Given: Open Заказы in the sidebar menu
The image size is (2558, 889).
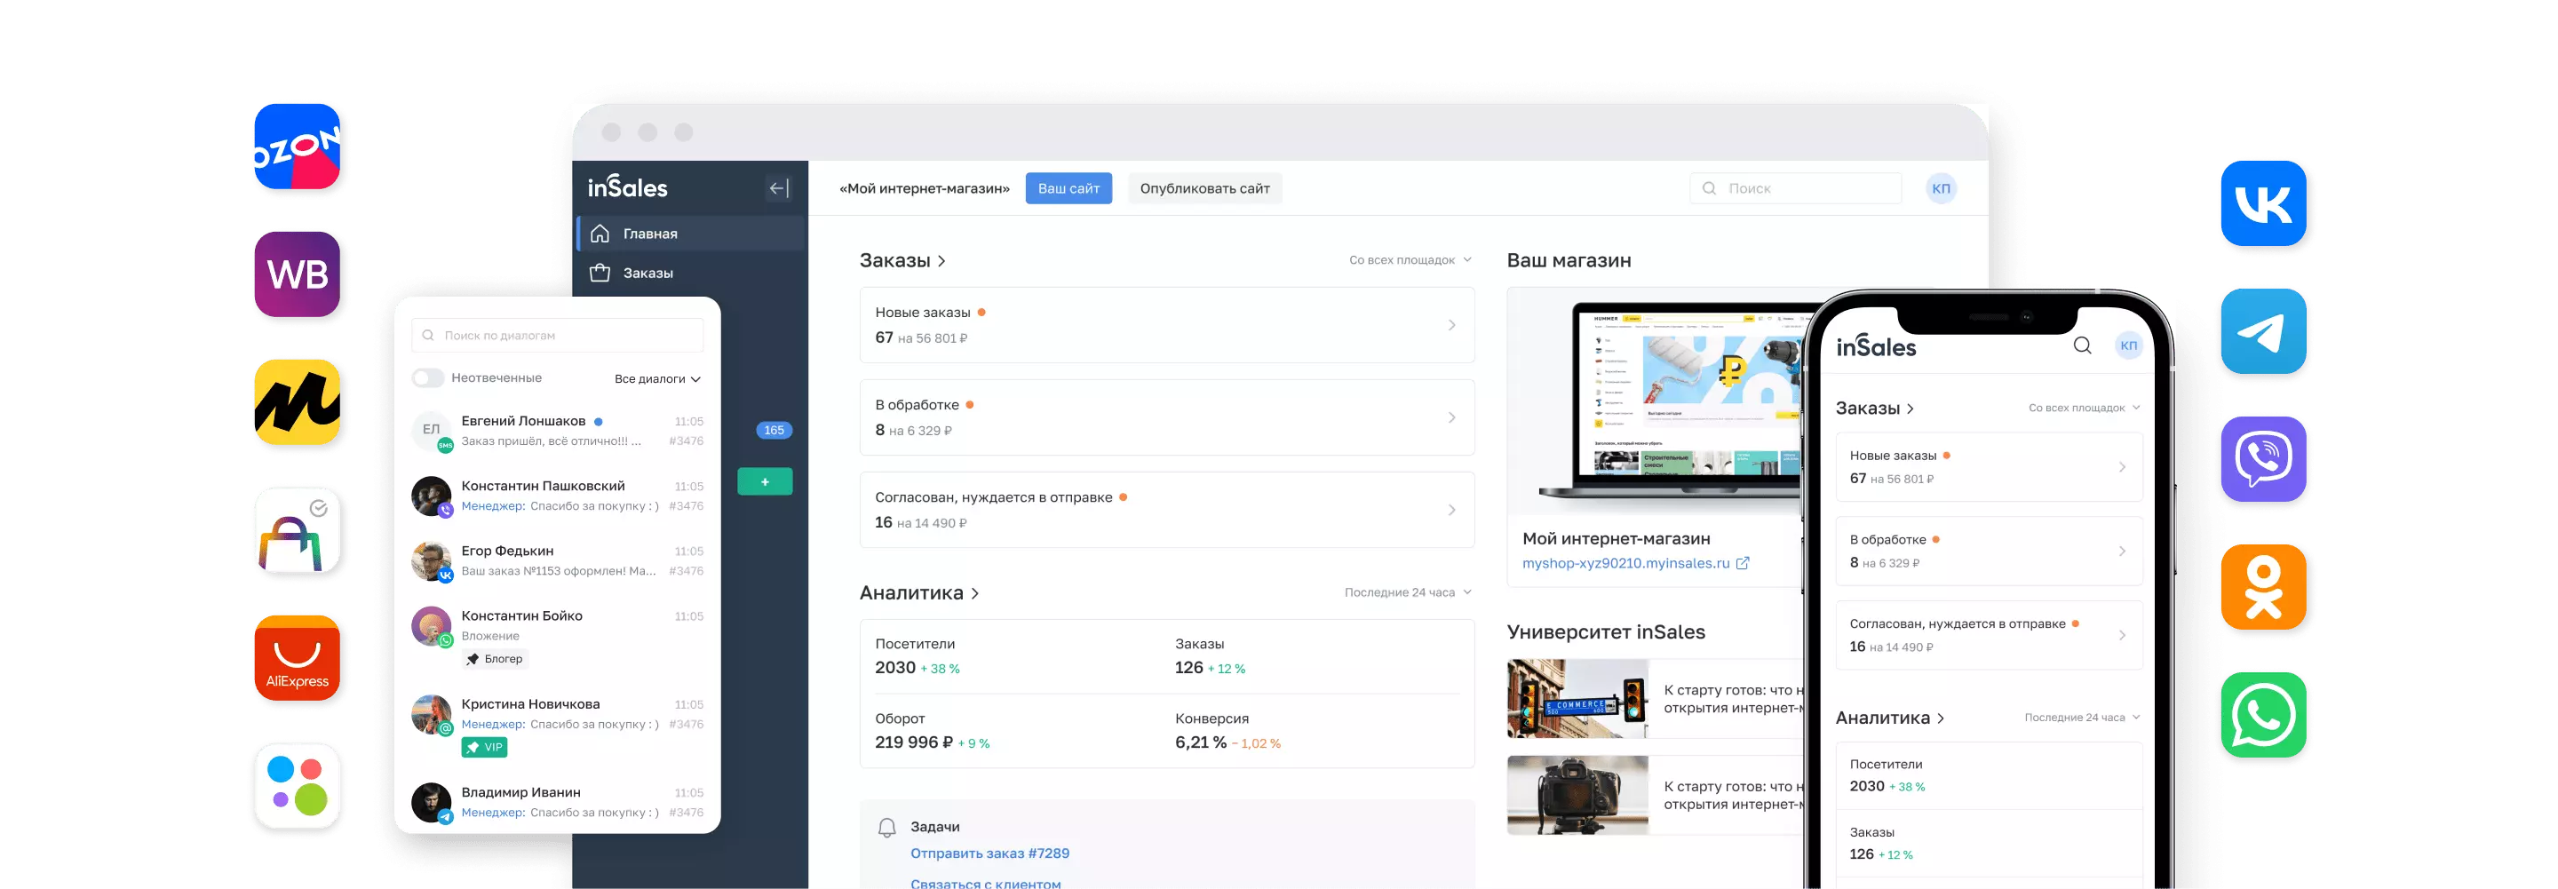Looking at the screenshot, I should pos(647,274).
